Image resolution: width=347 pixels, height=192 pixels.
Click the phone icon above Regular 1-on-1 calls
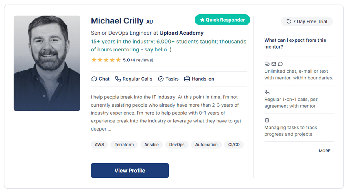click(x=267, y=92)
